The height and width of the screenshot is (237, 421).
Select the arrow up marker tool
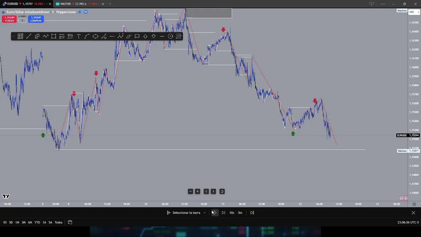coord(145,36)
